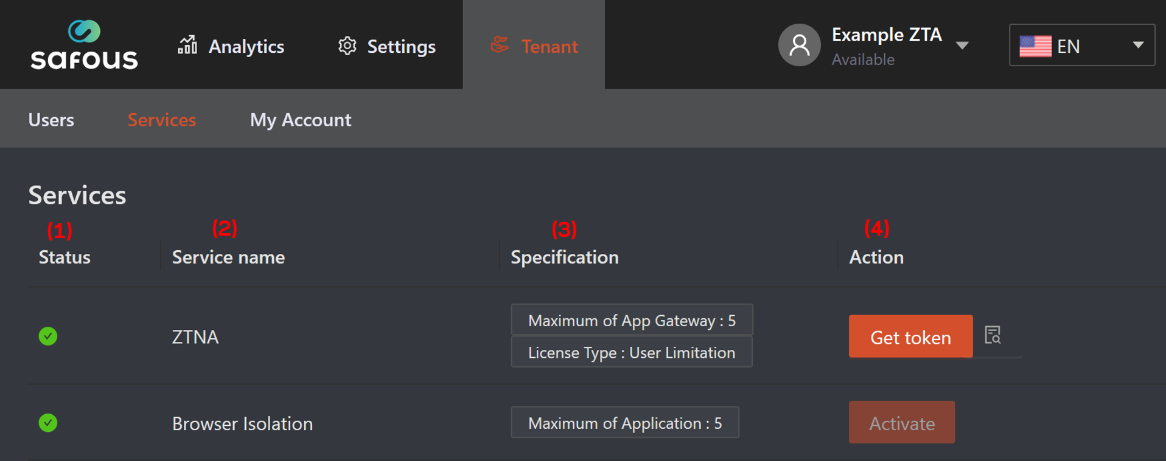Click the user avatar icon
This screenshot has width=1166, height=461.
pos(799,45)
